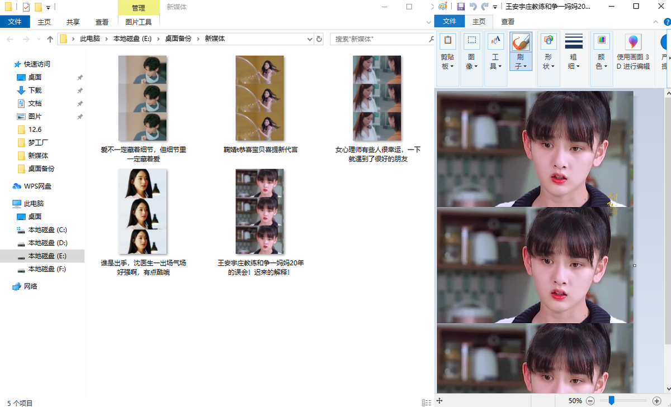Click the search box for 新媒体
The height and width of the screenshot is (407, 671).
pos(382,39)
